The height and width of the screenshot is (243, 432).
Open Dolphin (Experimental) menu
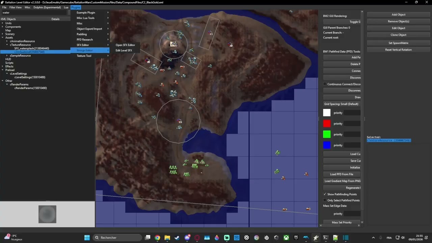[47, 7]
